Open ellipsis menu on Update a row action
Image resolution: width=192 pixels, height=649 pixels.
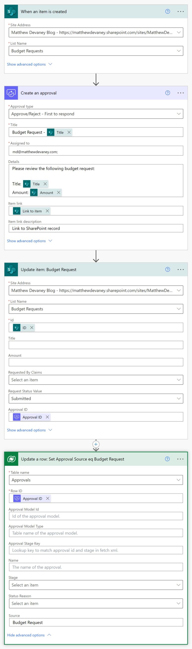pos(180,459)
